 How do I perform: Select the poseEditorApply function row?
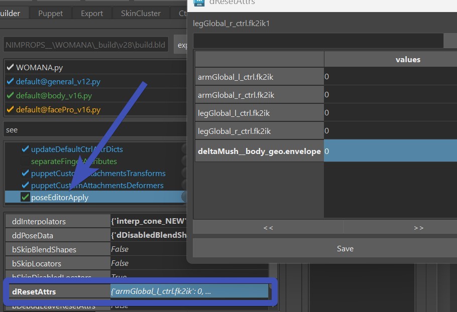(95, 197)
